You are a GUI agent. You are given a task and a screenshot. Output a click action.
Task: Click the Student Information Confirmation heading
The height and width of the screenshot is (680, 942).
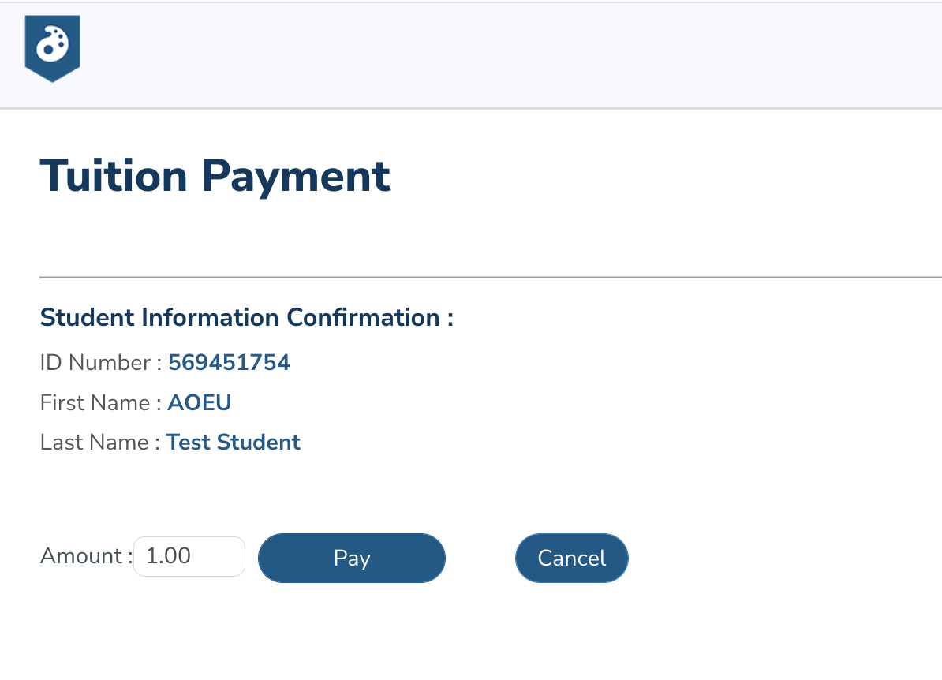(x=247, y=317)
